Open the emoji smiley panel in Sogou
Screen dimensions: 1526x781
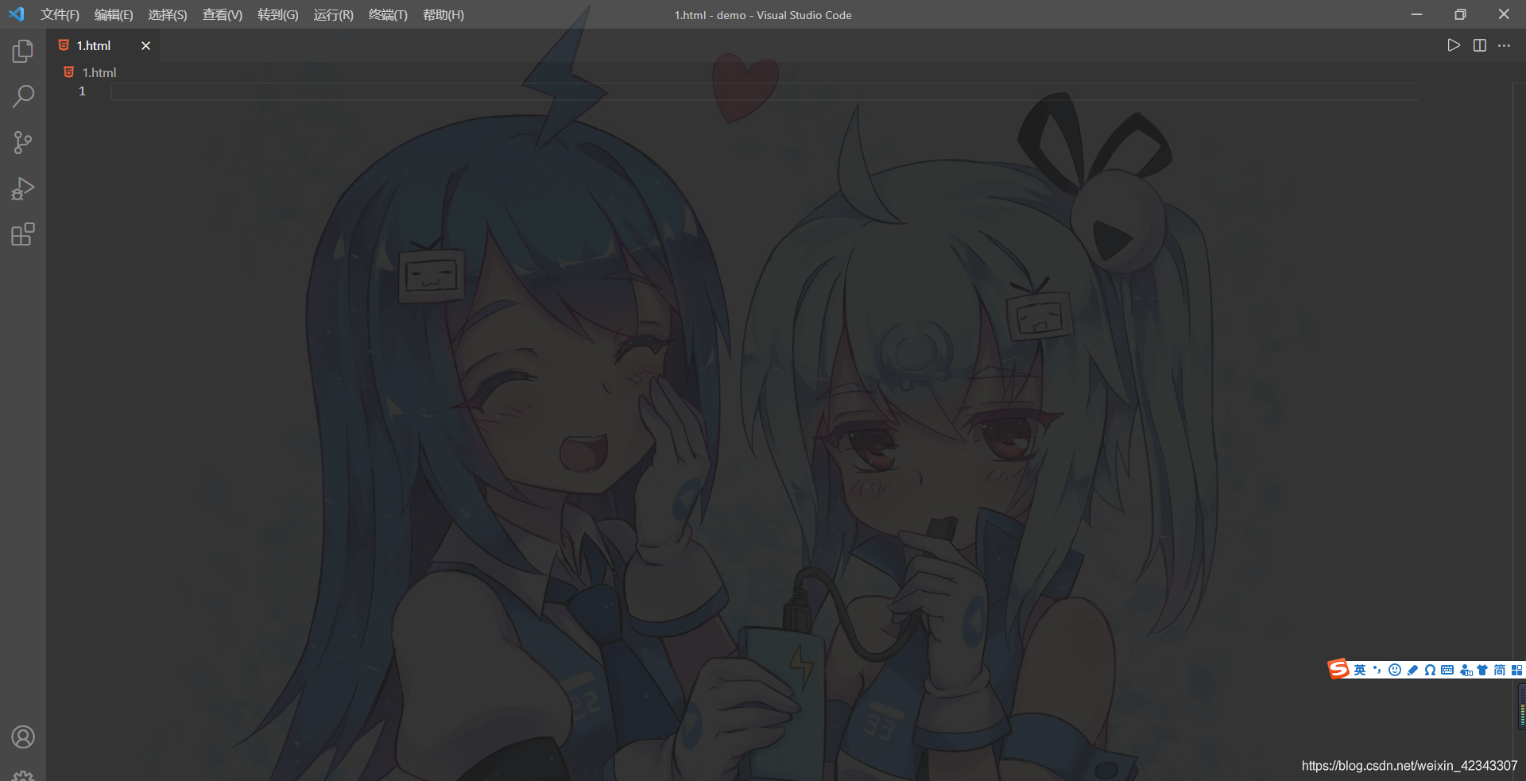point(1395,670)
